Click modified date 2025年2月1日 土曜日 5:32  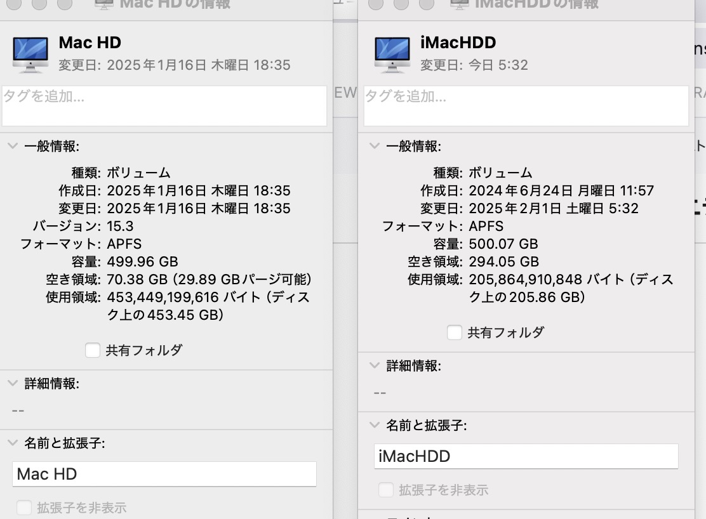[x=554, y=208]
